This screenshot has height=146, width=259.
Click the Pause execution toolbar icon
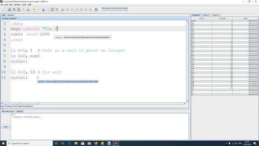point(81,10)
